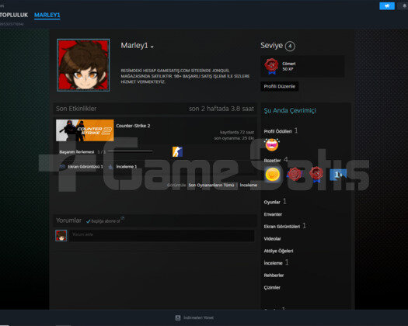Image resolution: width=408 pixels, height=326 pixels.
Task: Open Ekran Görüntüsü 1 link
Action: coord(85,167)
